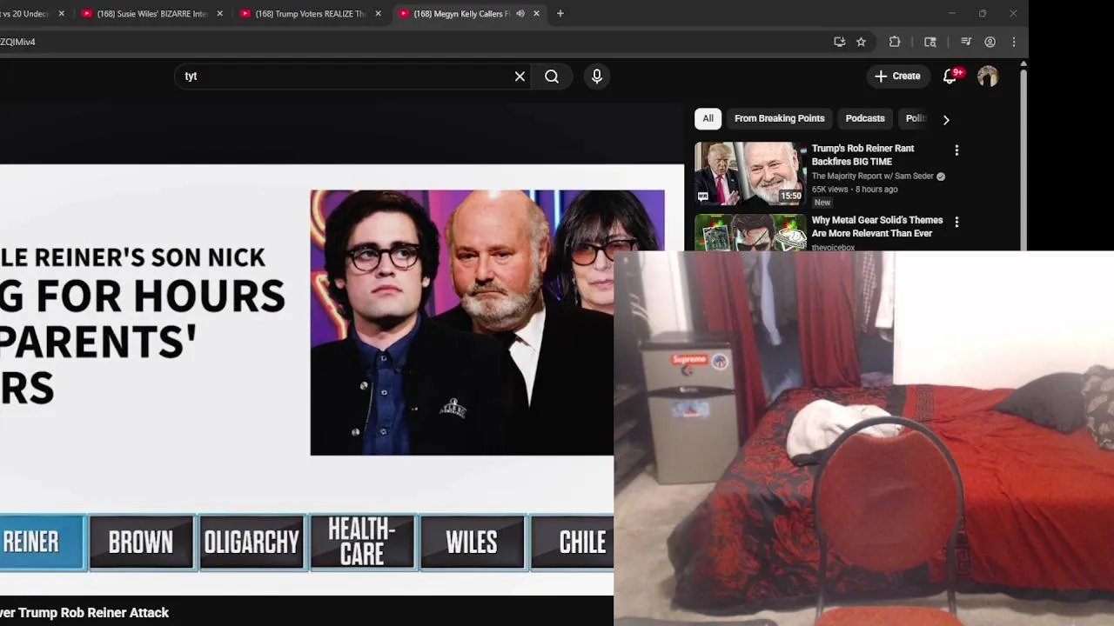
Task: Close the Susie Wiles' BIZARRE tab
Action: click(219, 14)
